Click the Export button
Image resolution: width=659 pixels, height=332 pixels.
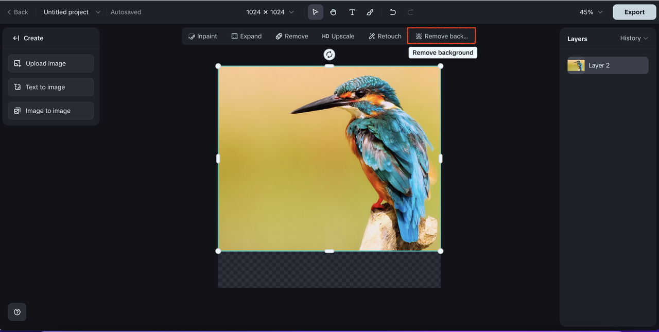coord(634,12)
